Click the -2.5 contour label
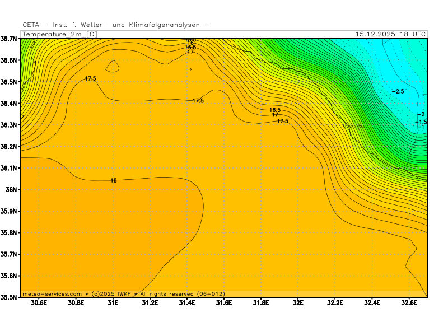Viewport: 448px width, 336px height. point(398,91)
